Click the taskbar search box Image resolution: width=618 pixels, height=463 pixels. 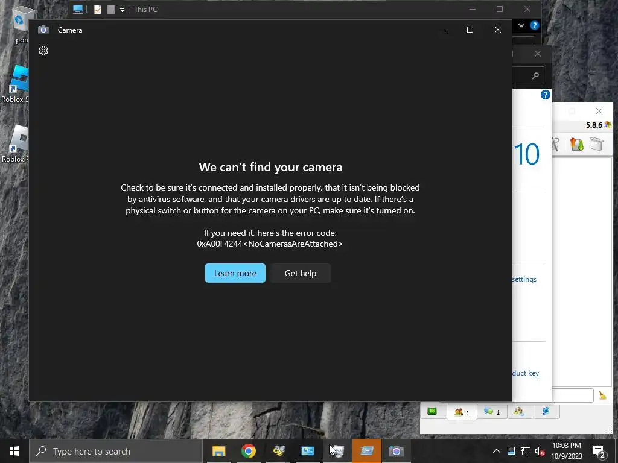[x=116, y=451]
